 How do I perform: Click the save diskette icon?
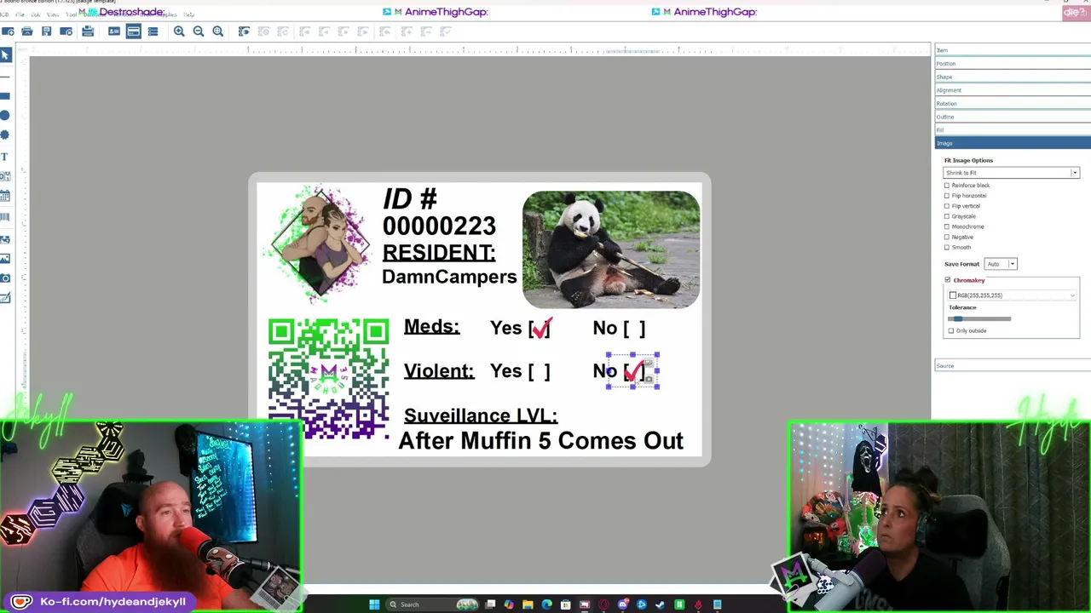[x=46, y=32]
